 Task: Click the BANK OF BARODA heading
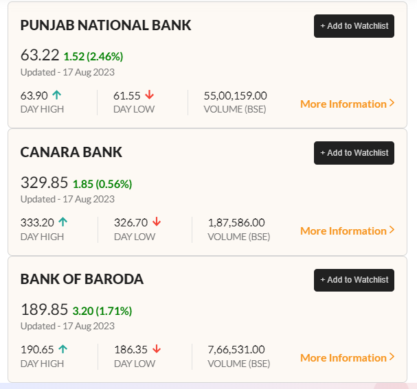pos(82,279)
